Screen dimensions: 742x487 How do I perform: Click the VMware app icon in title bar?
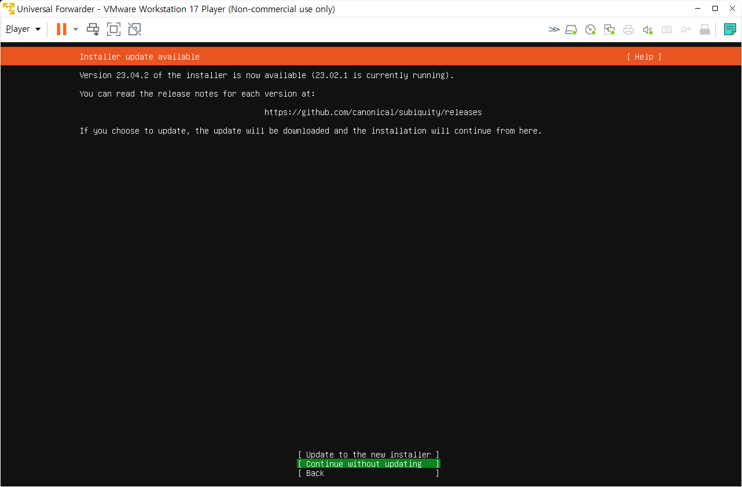(9, 9)
